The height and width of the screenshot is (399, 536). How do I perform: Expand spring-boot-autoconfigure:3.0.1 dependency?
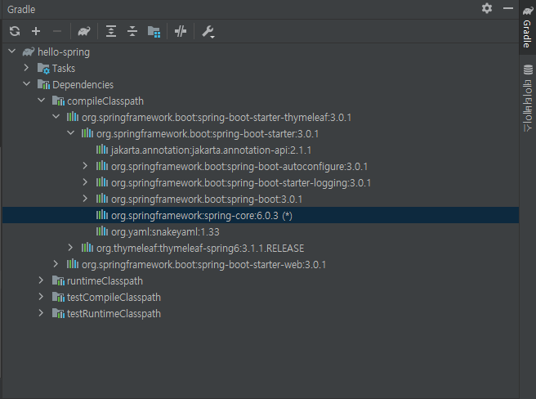85,166
